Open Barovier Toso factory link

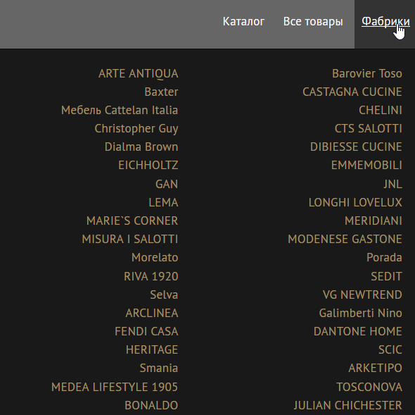[367, 74]
